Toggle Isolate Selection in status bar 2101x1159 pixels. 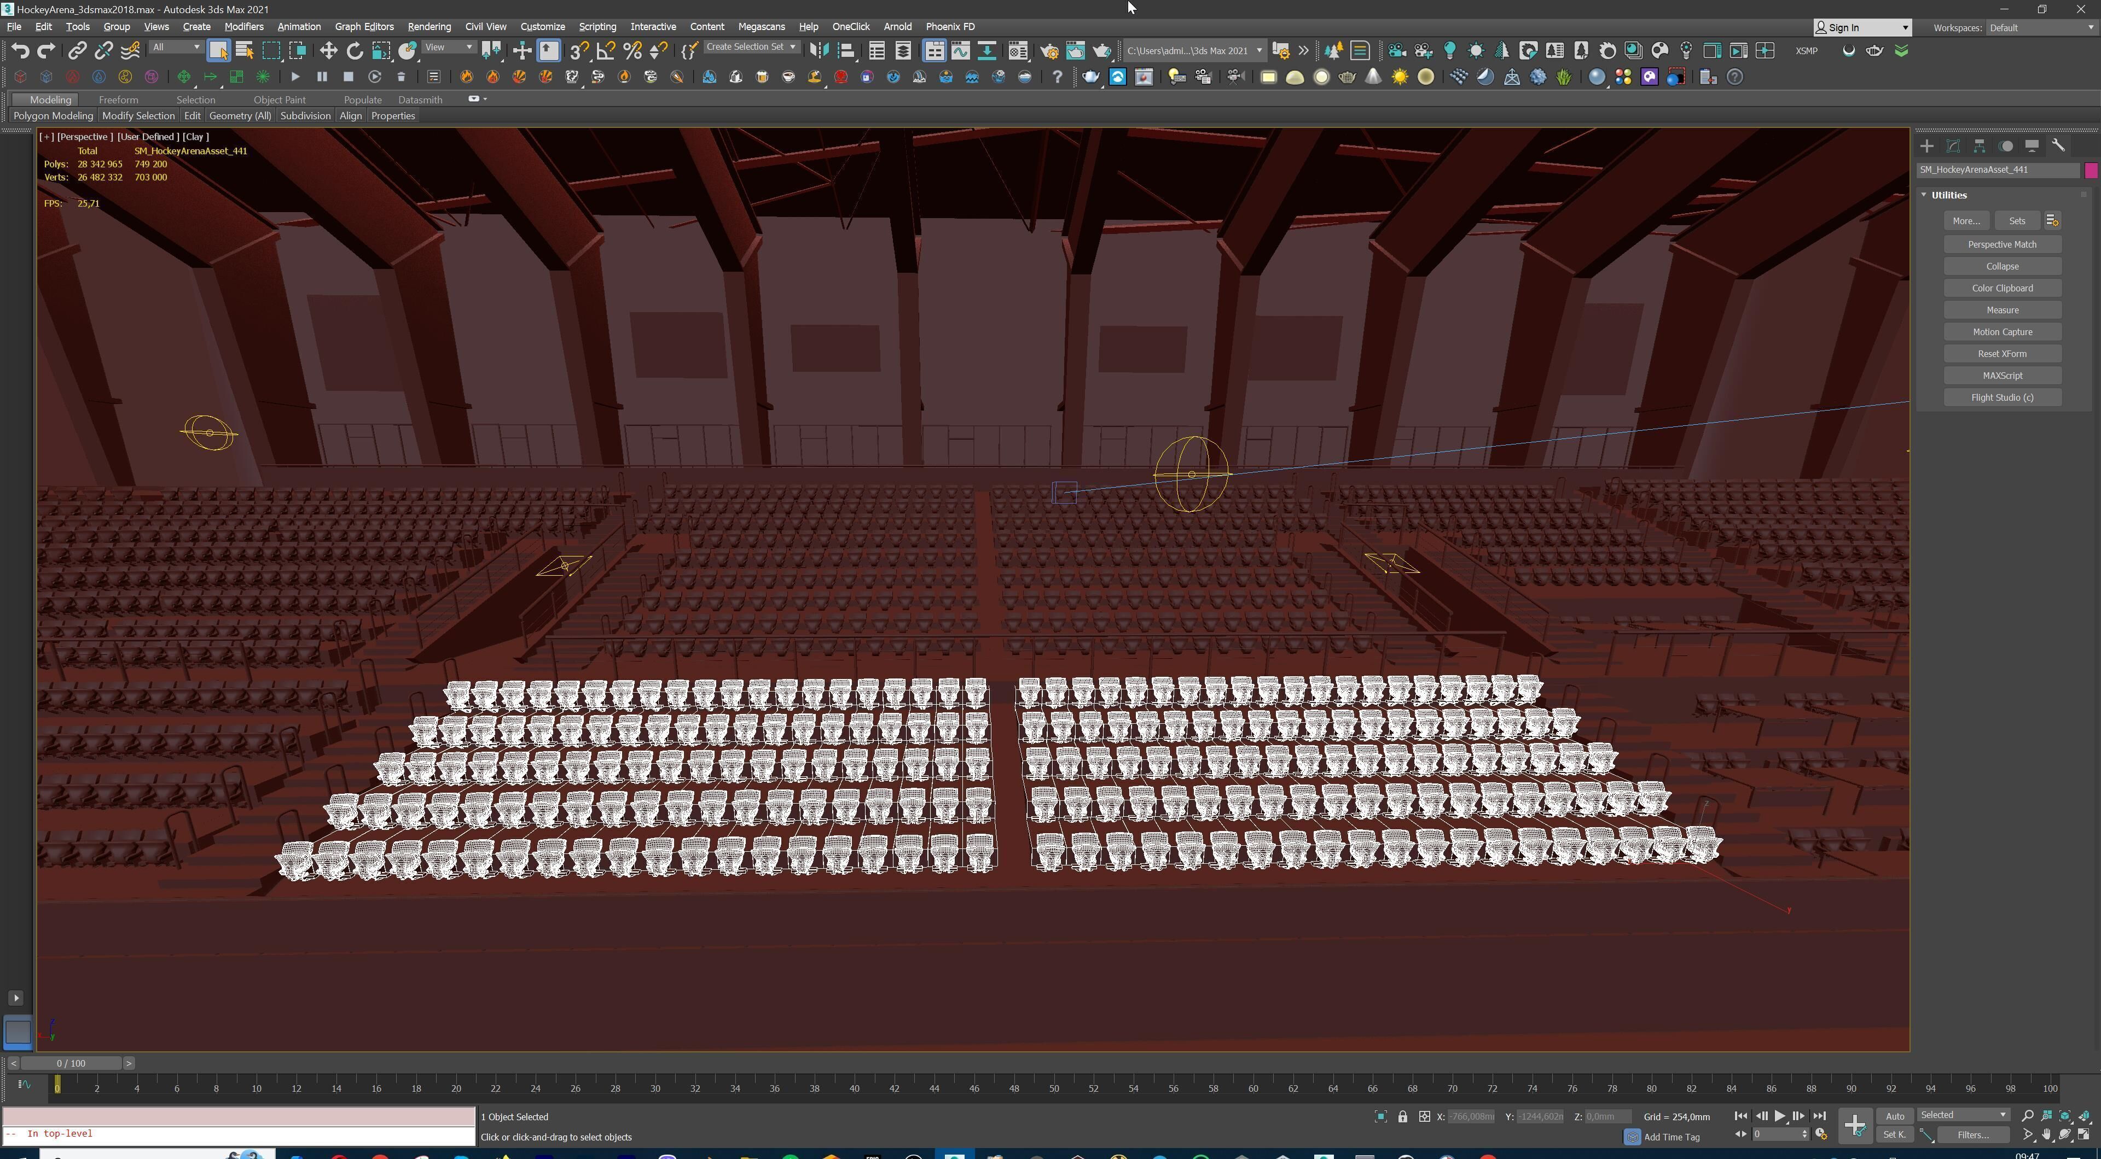(1381, 1116)
